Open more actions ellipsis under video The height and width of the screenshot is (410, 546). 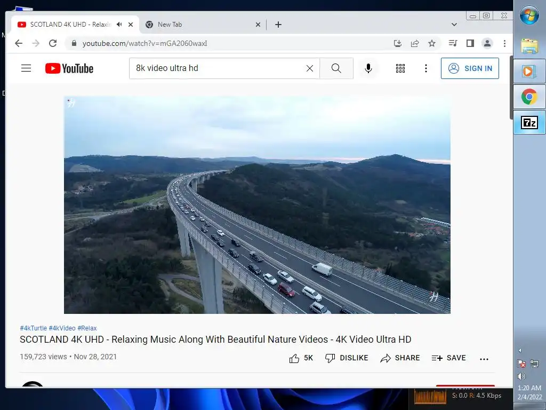point(484,359)
